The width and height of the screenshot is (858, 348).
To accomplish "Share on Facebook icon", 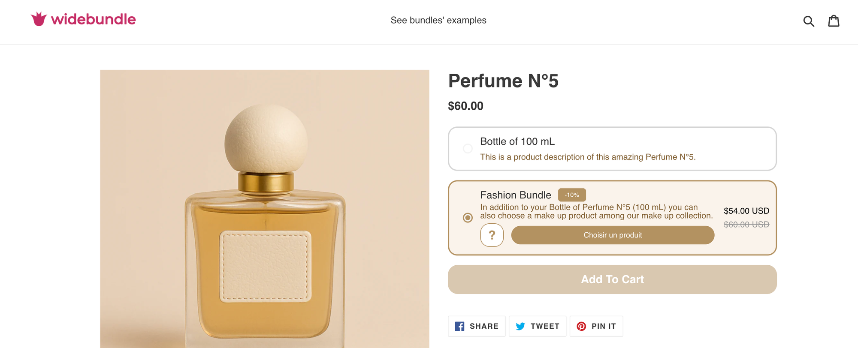I will point(459,326).
